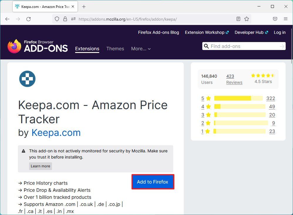Open the tracking protection shield panel

click(x=57, y=19)
